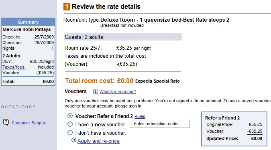Viewport: 271px width, 150px height.
Task: Click the Updated Price row in voucher box
Action: [234, 138]
